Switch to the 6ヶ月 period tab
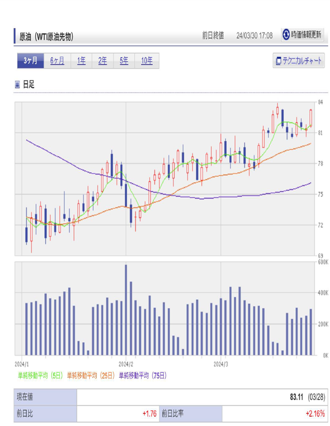 coord(57,61)
